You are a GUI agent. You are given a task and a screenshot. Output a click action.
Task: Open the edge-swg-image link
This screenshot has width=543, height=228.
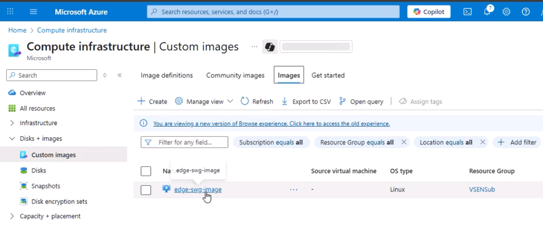198,189
